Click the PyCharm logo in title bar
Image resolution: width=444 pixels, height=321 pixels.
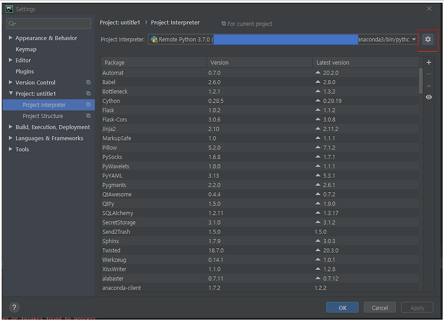9,9
